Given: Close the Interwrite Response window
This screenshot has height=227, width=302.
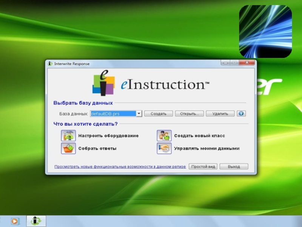Looking at the screenshot, I should [x=247, y=62].
